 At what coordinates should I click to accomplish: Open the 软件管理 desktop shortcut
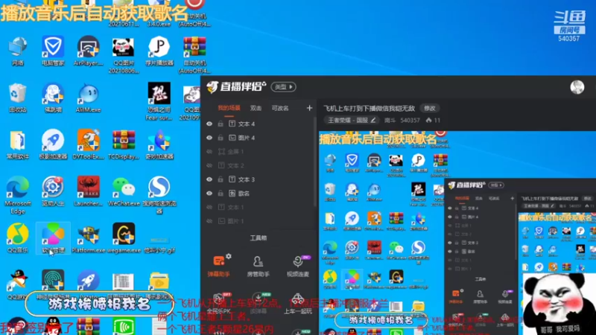52,238
